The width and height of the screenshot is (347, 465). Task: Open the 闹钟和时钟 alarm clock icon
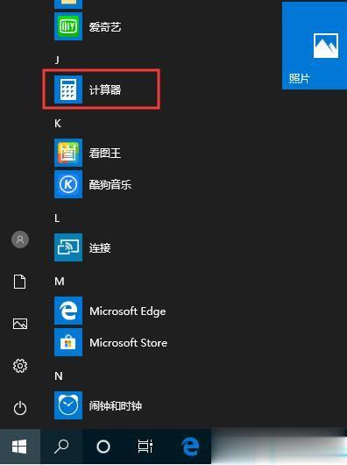tap(68, 405)
